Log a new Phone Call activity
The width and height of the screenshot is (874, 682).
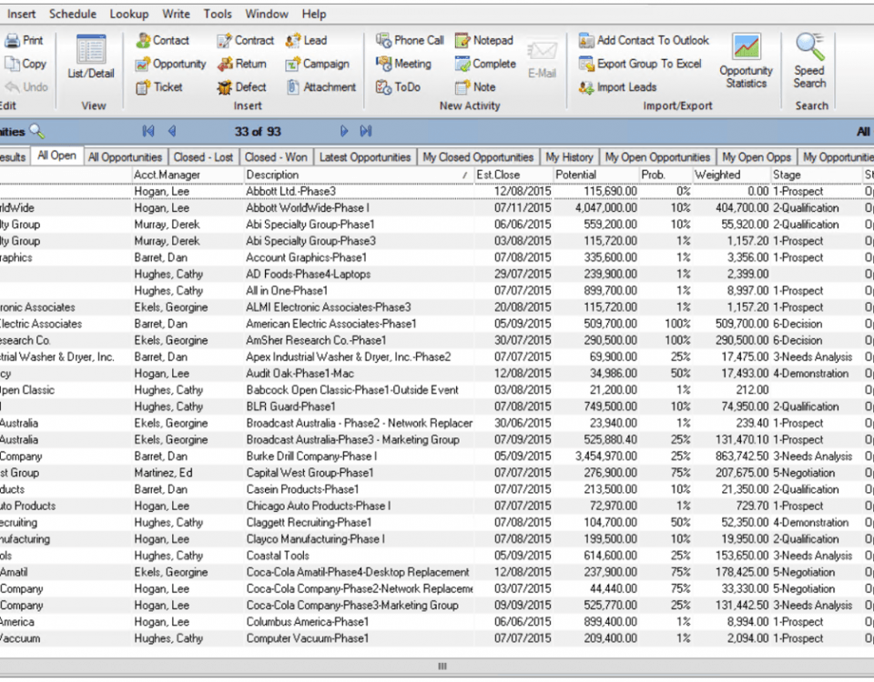tap(410, 40)
